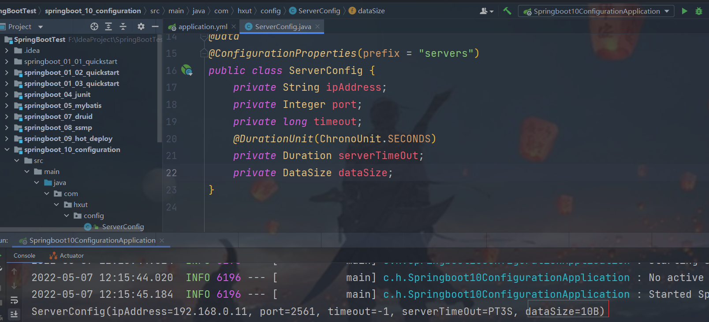Click the Spring bean gutter icon on line 16
Screen dimensions: 709x322
pos(187,70)
